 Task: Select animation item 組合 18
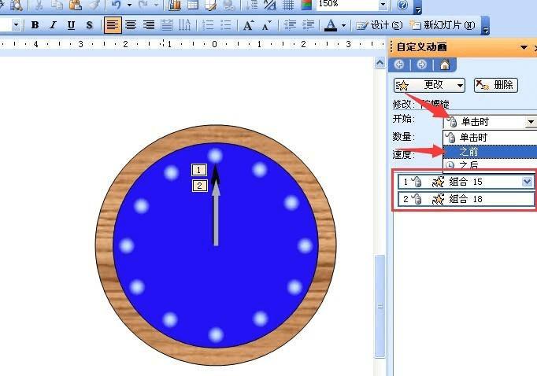click(x=466, y=199)
